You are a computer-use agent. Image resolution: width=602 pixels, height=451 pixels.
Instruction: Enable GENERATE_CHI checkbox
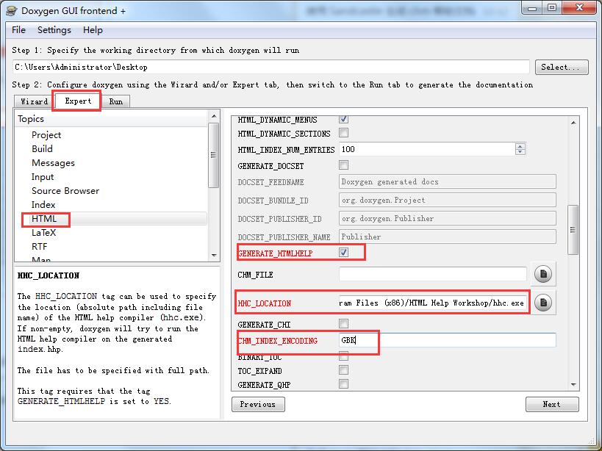tap(343, 324)
